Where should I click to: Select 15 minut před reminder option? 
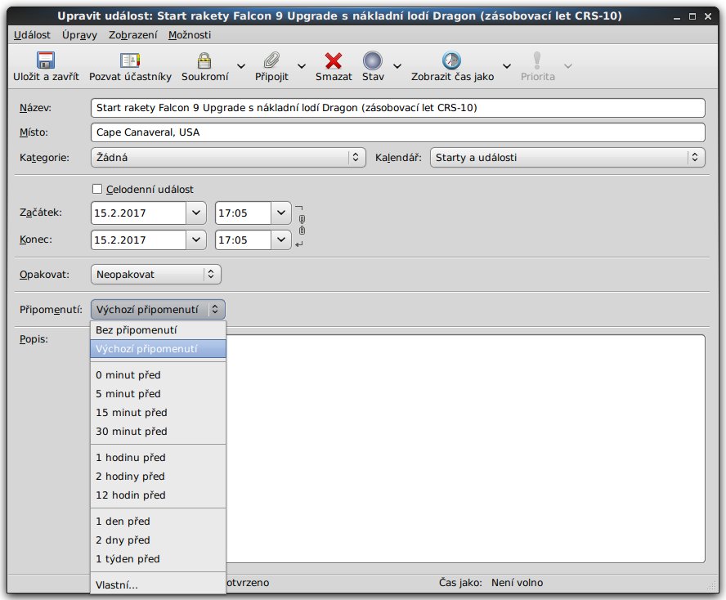point(131,413)
